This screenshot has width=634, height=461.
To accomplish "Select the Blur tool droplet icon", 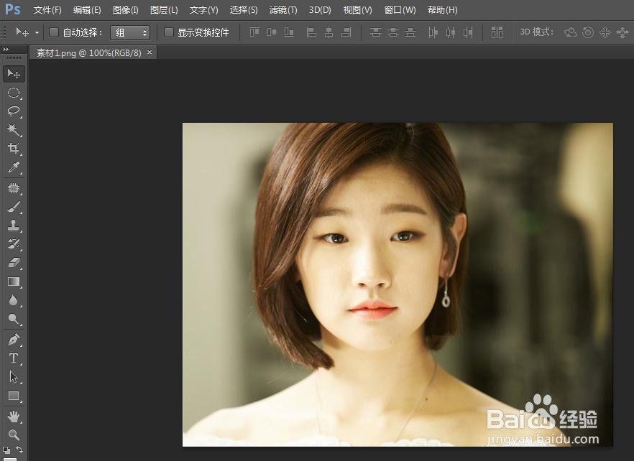I will [14, 300].
